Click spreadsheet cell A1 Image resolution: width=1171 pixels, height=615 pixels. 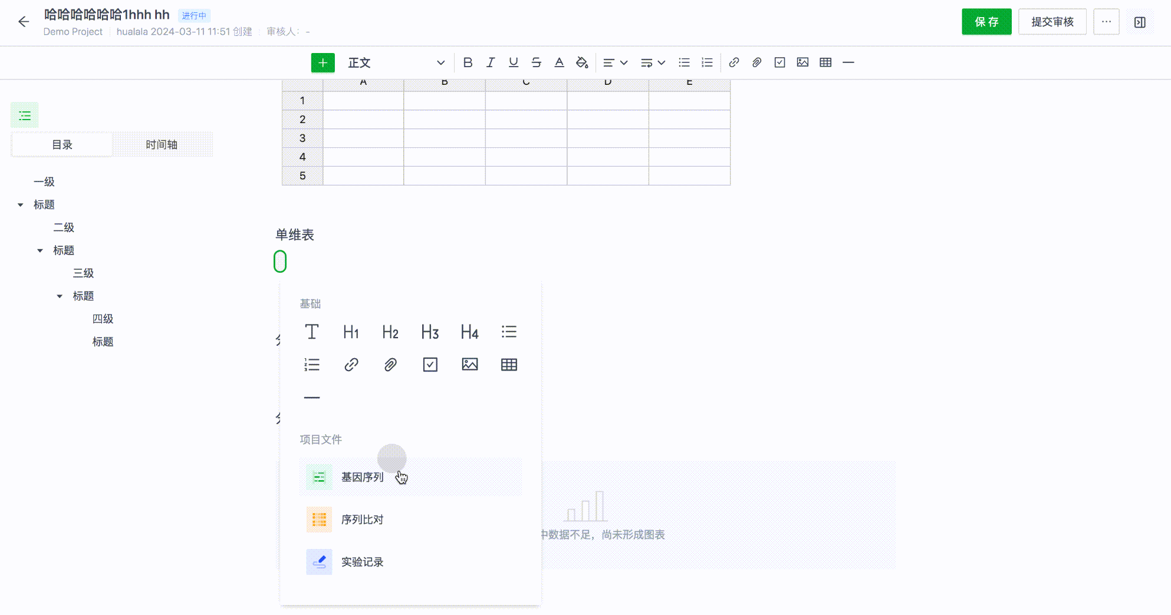tap(363, 101)
